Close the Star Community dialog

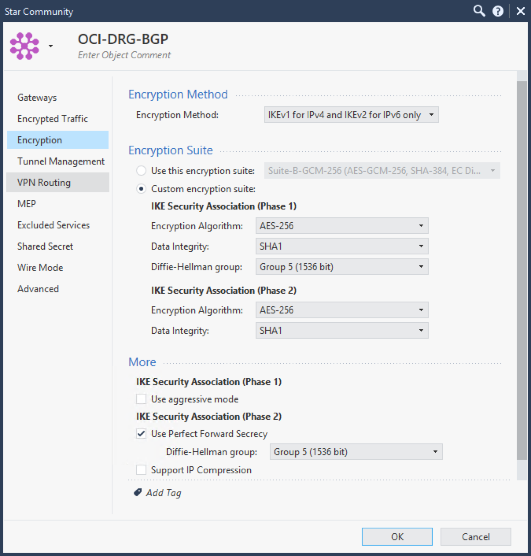pyautogui.click(x=521, y=11)
